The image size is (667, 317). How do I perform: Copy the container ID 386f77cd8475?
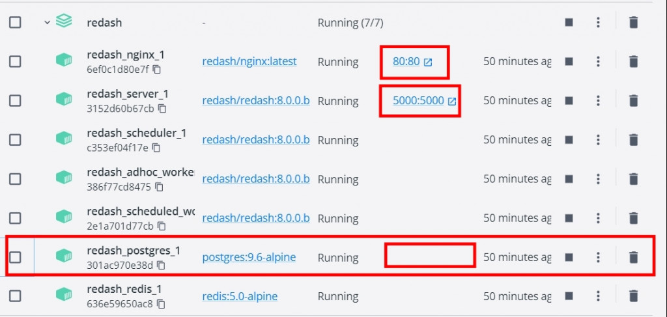coord(159,187)
